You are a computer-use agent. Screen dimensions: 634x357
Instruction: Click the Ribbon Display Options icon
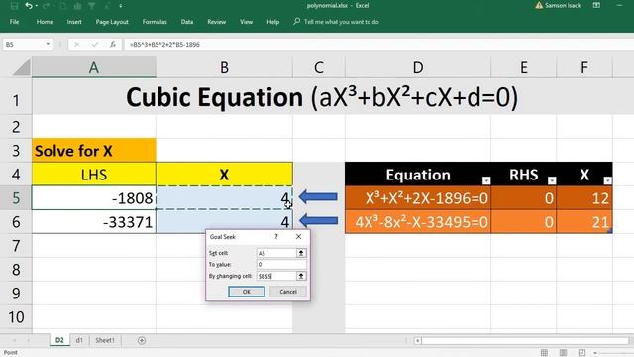[x=596, y=5]
